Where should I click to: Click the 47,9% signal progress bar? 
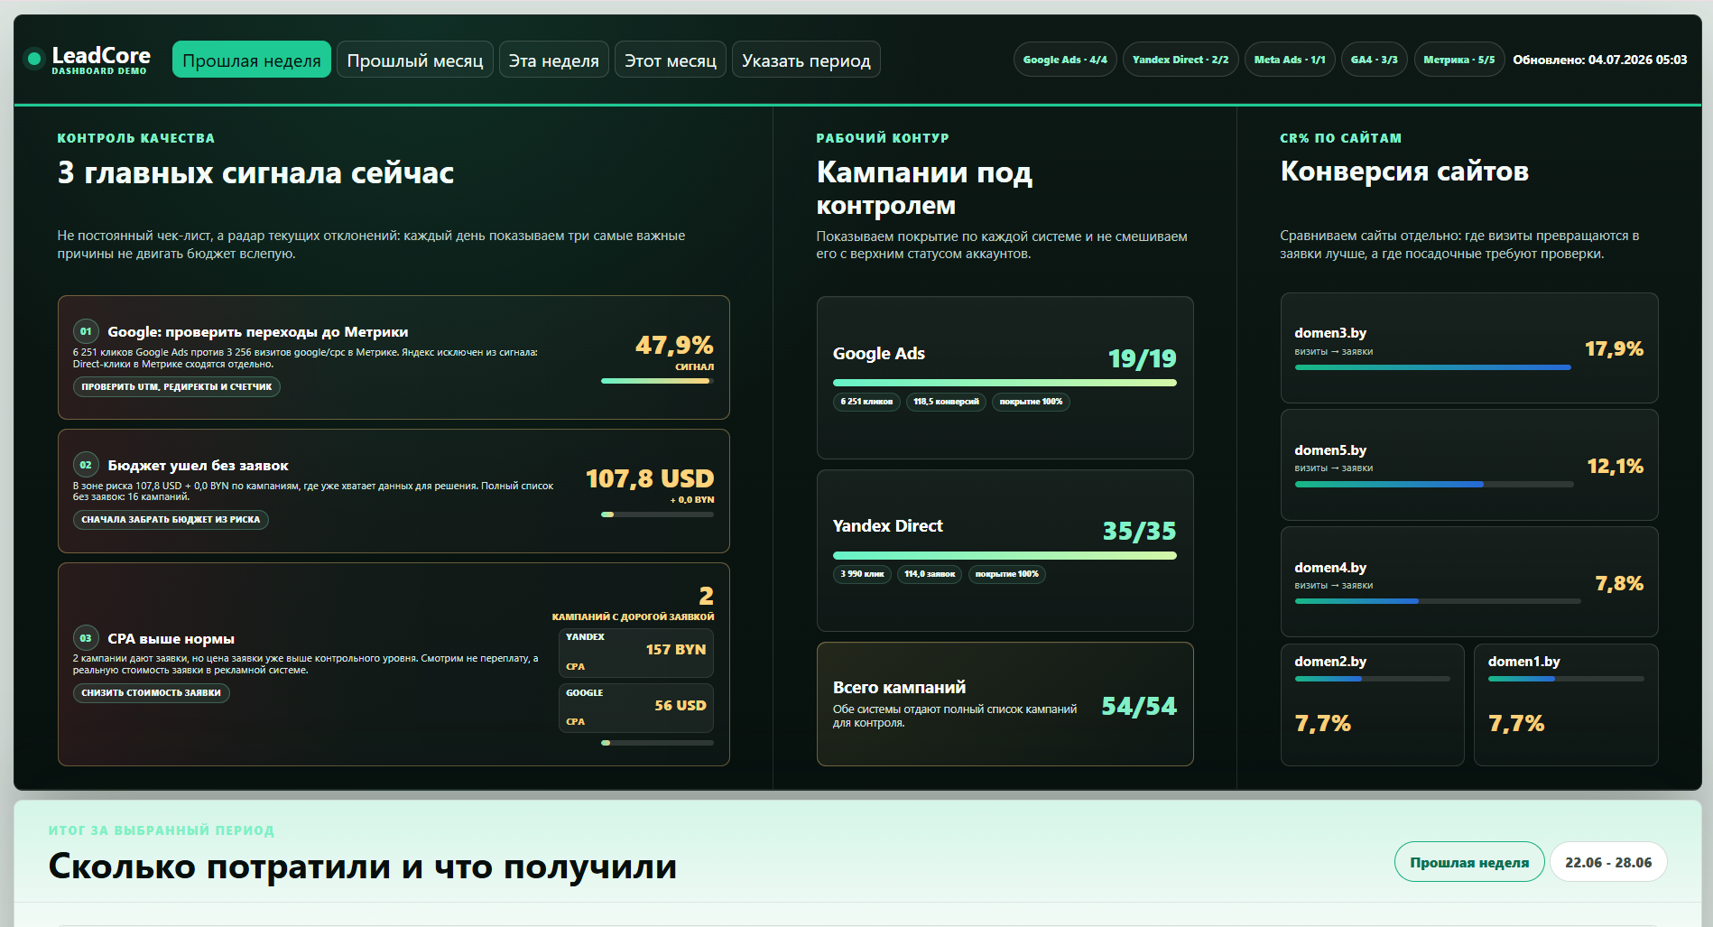pos(657,381)
